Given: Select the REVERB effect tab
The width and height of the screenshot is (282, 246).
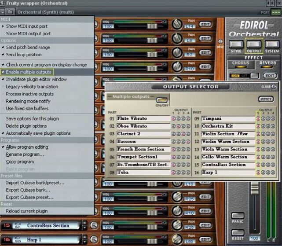Looking at the screenshot, I should pyautogui.click(x=267, y=64).
